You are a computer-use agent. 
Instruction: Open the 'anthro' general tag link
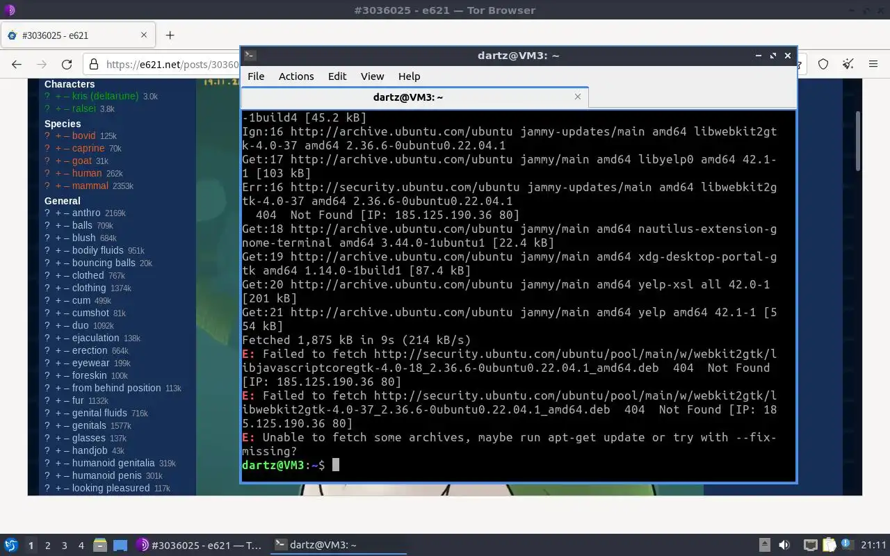click(86, 213)
